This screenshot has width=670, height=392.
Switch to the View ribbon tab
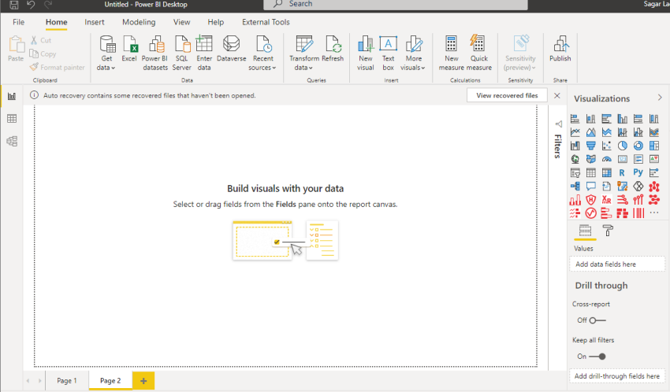point(181,22)
